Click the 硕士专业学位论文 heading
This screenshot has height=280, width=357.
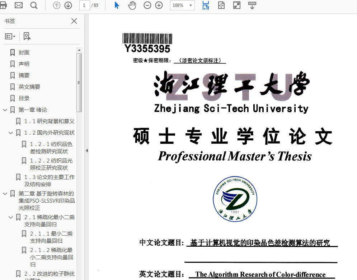tap(233, 136)
